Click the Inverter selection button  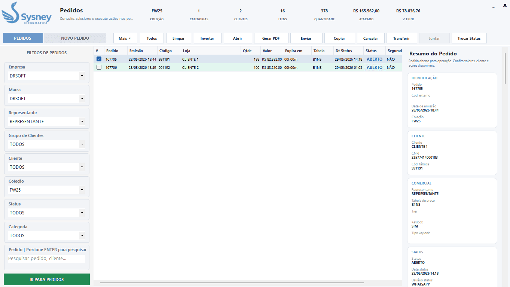point(207,38)
